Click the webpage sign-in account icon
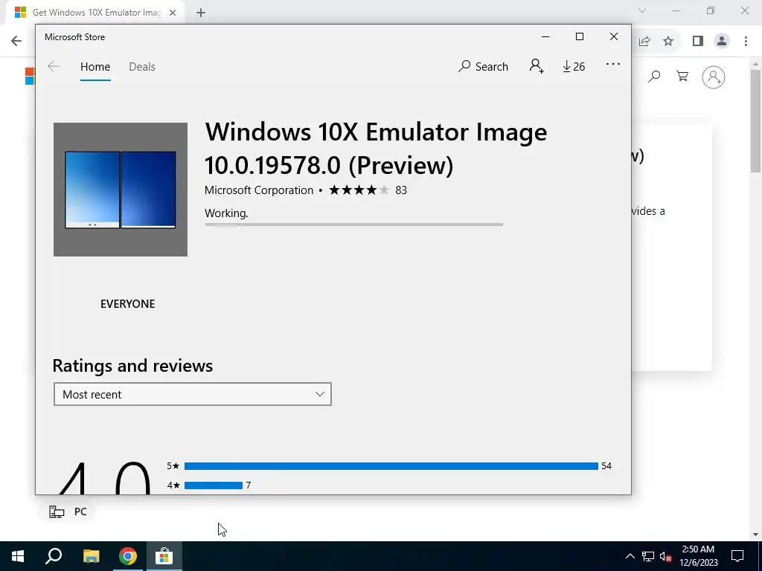This screenshot has width=762, height=571. pyautogui.click(x=714, y=77)
